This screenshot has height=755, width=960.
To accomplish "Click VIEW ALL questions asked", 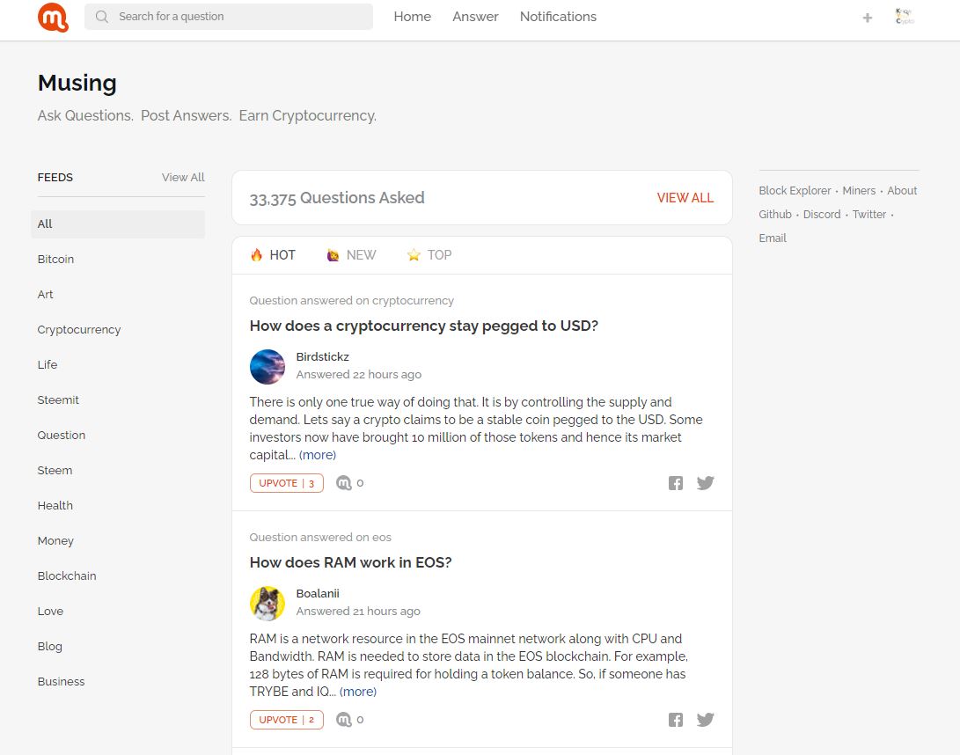I will (x=685, y=198).
